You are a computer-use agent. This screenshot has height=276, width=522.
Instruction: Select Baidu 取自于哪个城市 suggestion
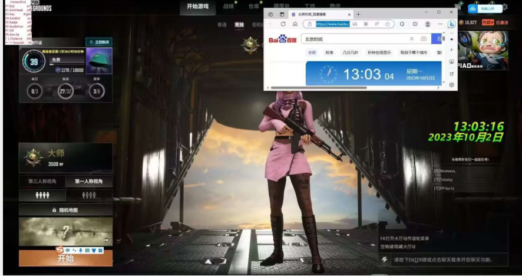[x=414, y=52]
